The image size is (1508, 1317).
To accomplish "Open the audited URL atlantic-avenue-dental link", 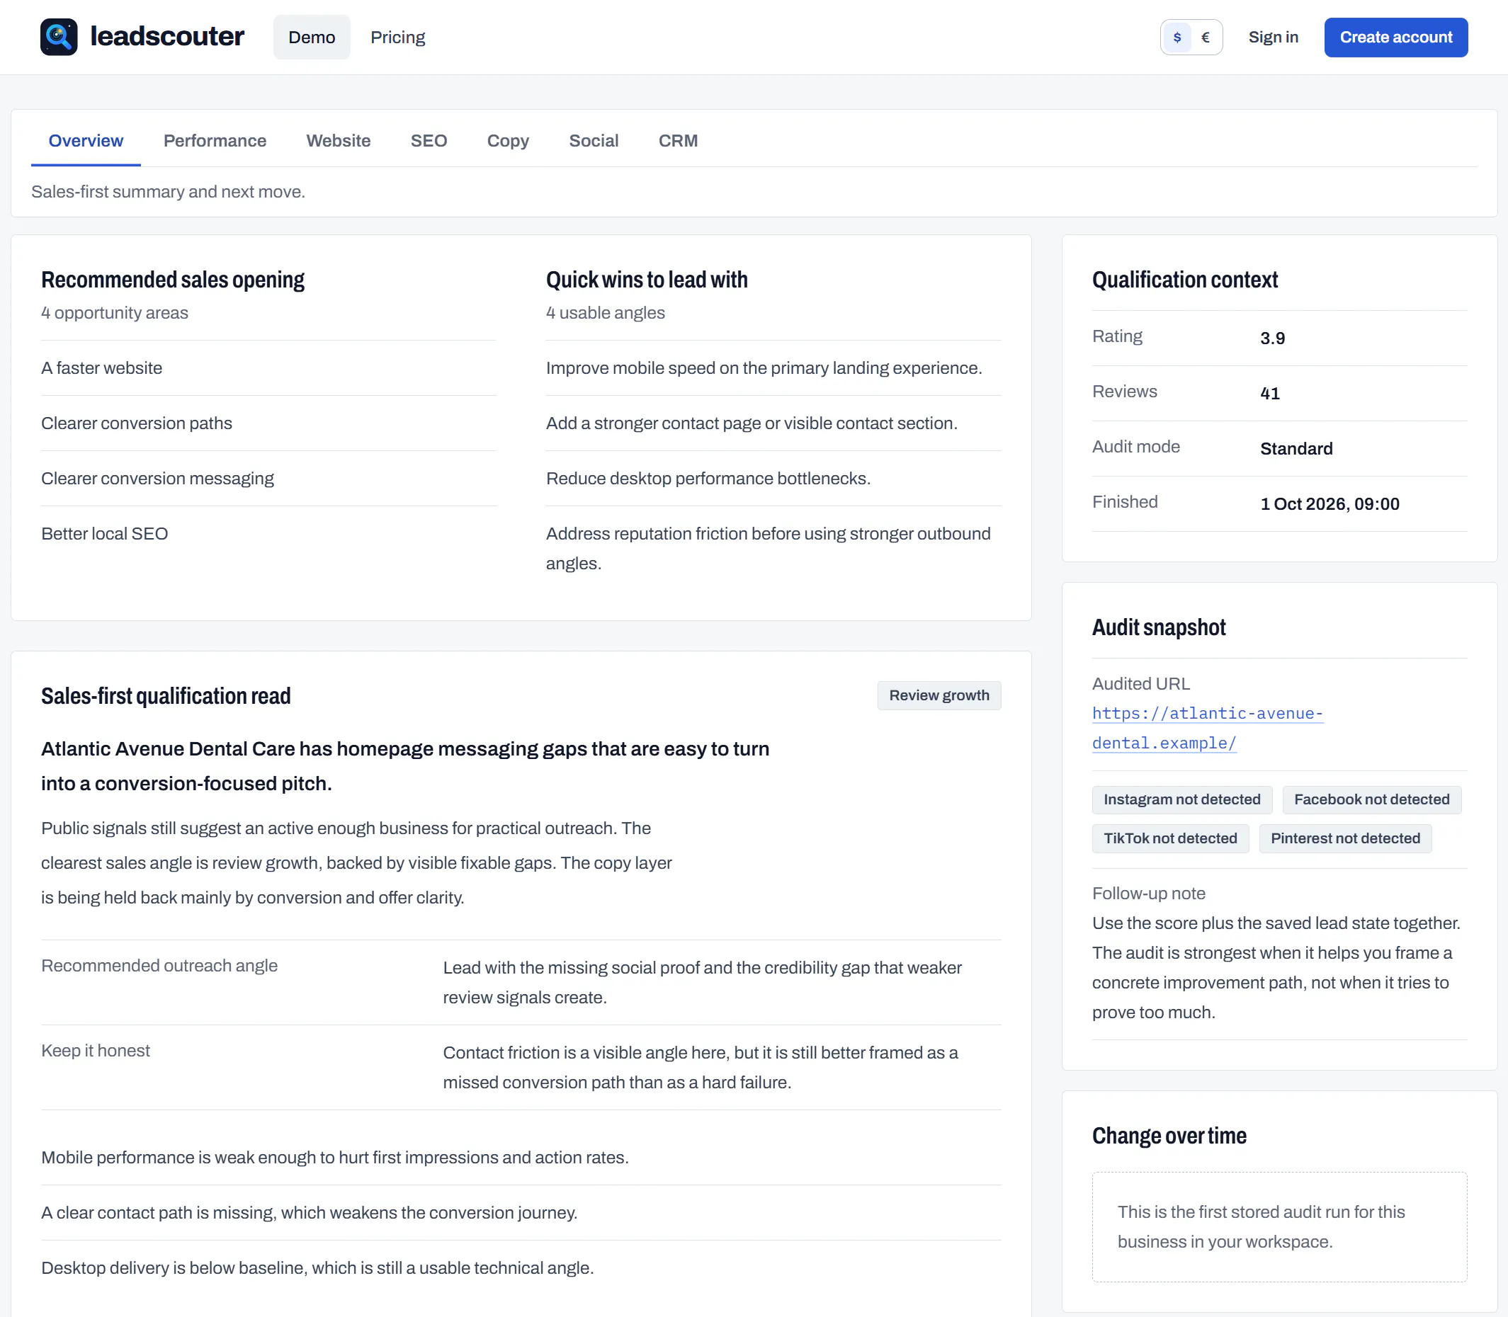I will [1207, 728].
